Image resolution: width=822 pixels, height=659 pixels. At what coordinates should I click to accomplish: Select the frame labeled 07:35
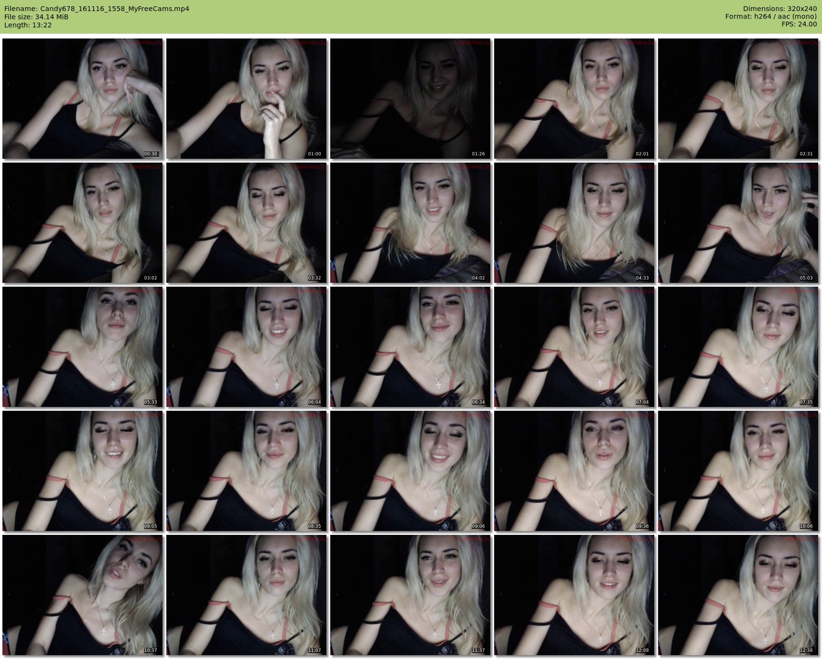(738, 347)
